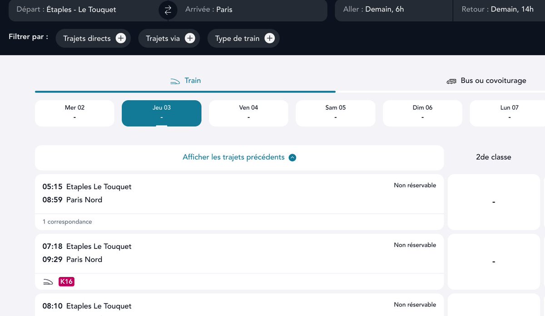The image size is (545, 316).
Task: Open the 07:18 Etaples to Paris Nord trip
Action: click(239, 262)
